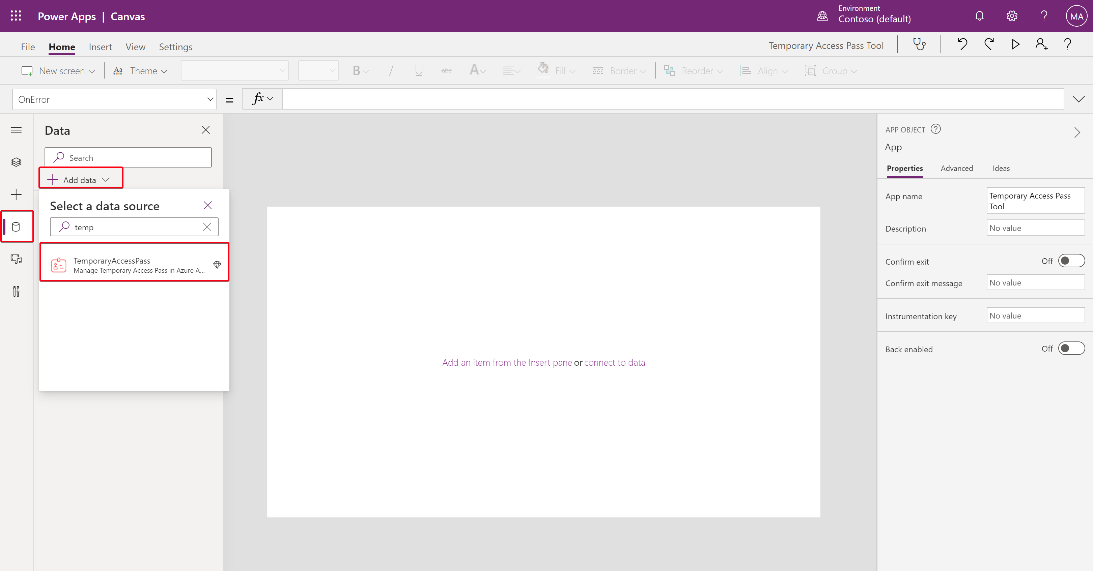The height and width of the screenshot is (571, 1093).
Task: Open the Insert menu tab
Action: [x=100, y=47]
